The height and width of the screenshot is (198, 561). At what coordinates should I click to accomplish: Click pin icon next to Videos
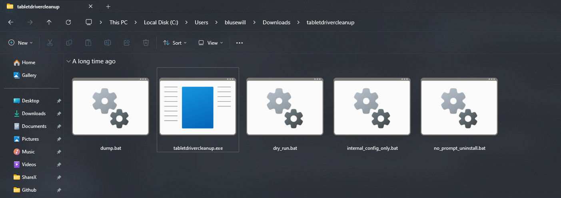click(59, 165)
